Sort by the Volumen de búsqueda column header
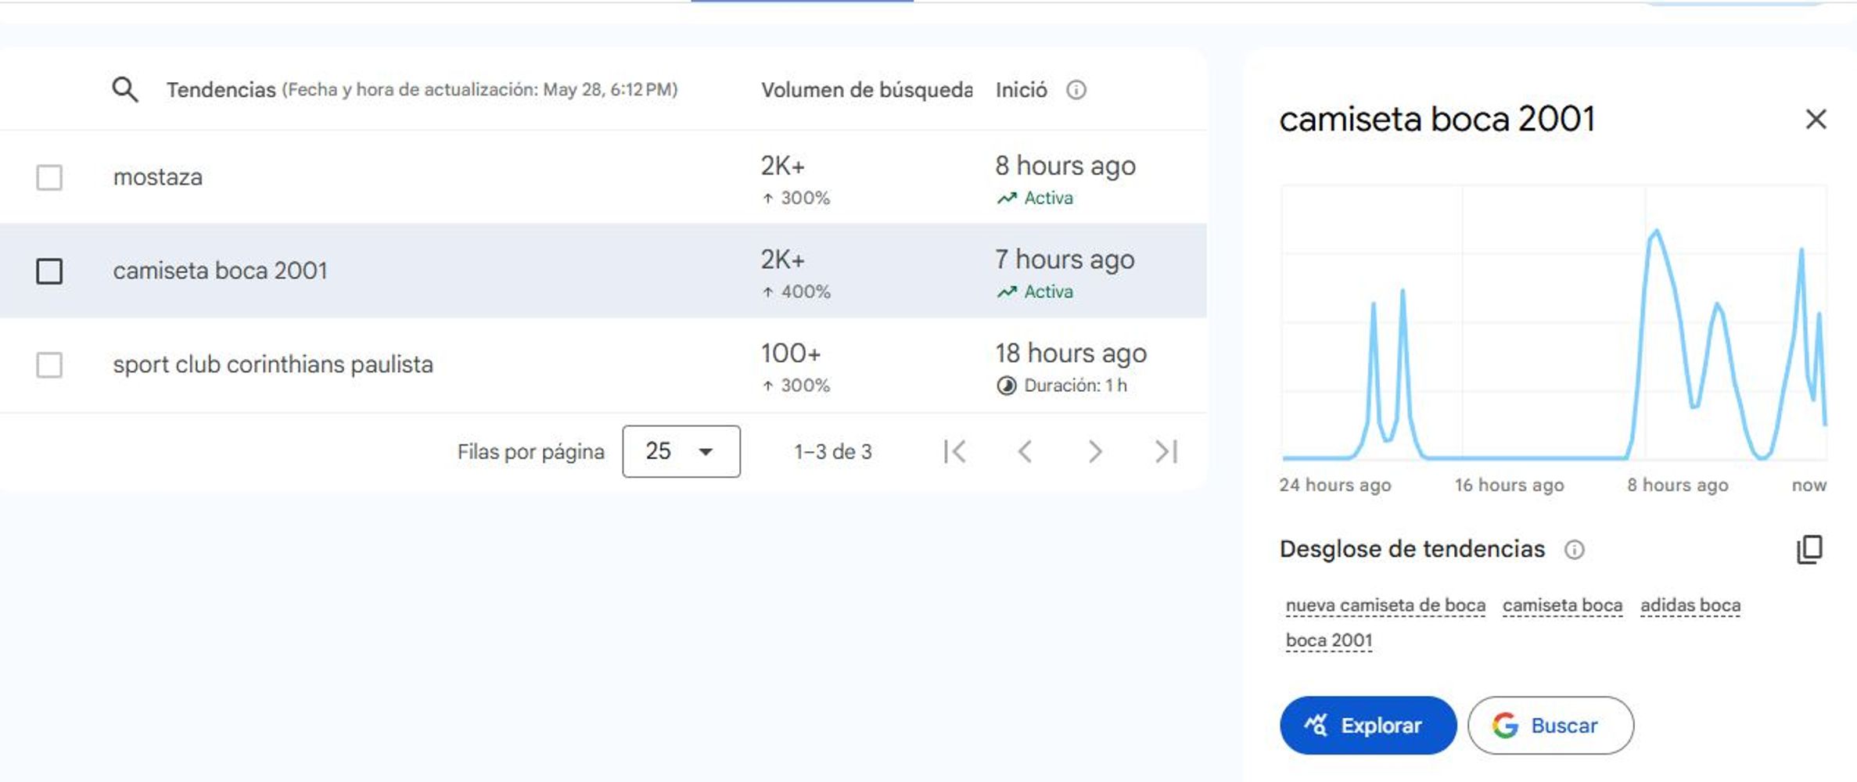This screenshot has width=1857, height=782. [x=867, y=90]
